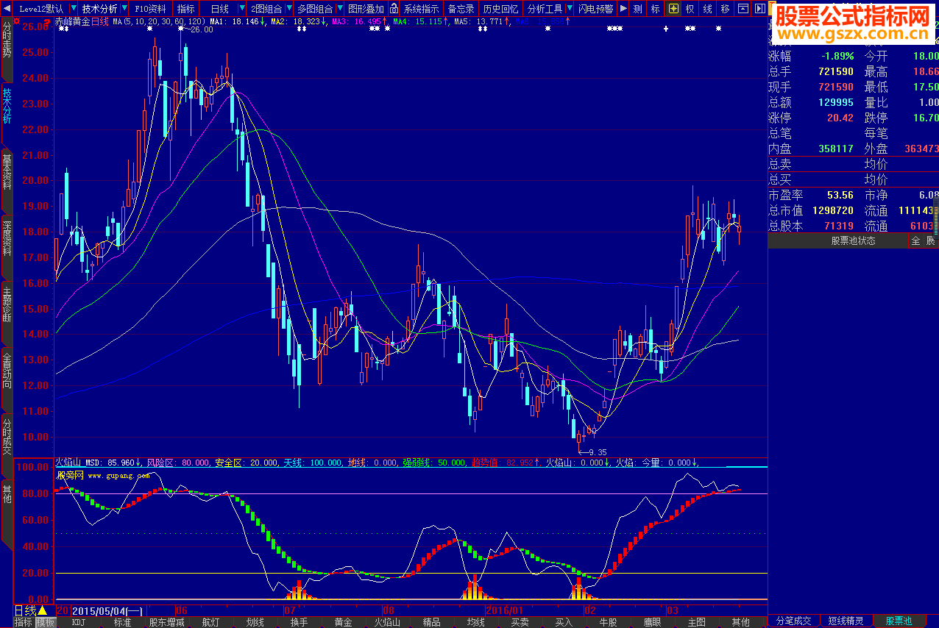Switch to the KDJ indicator tab

coord(79,622)
